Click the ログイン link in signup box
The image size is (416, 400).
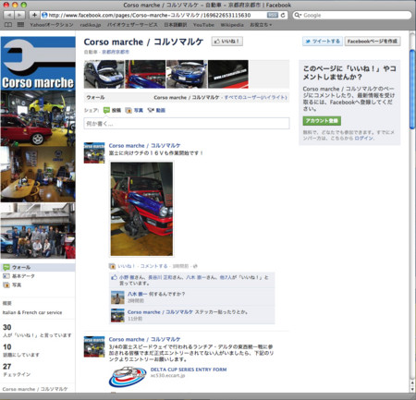click(x=363, y=139)
